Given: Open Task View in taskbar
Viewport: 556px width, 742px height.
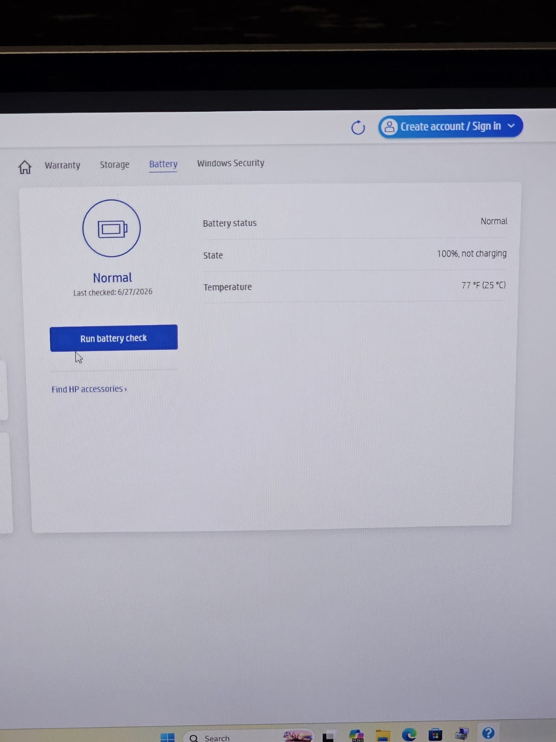Looking at the screenshot, I should (x=329, y=737).
